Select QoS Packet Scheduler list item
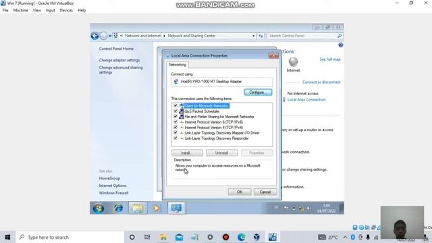This screenshot has width=432, height=243. tap(202, 111)
